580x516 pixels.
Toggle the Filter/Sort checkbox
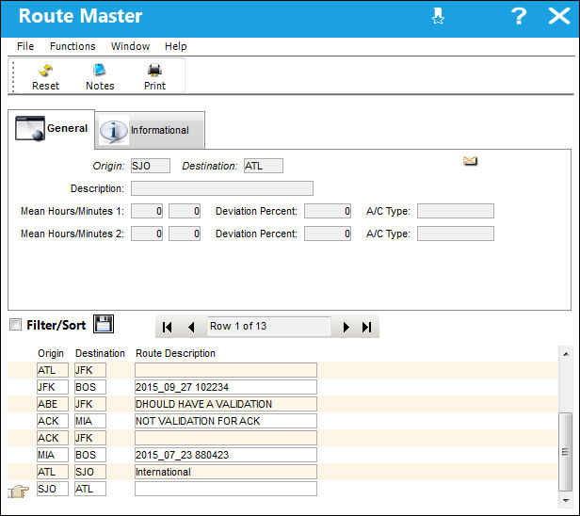point(15,325)
